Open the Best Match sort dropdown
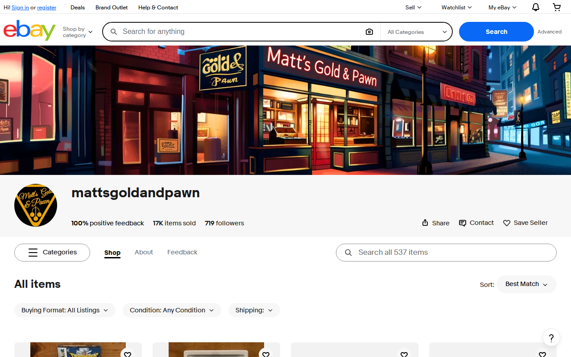Image resolution: width=571 pixels, height=357 pixels. 526,284
